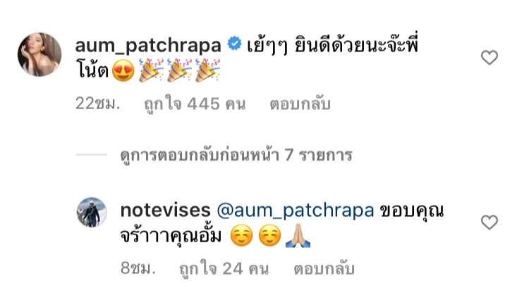Click the folded hands emoji in the reply
This screenshot has width=529, height=293.
tap(298, 236)
